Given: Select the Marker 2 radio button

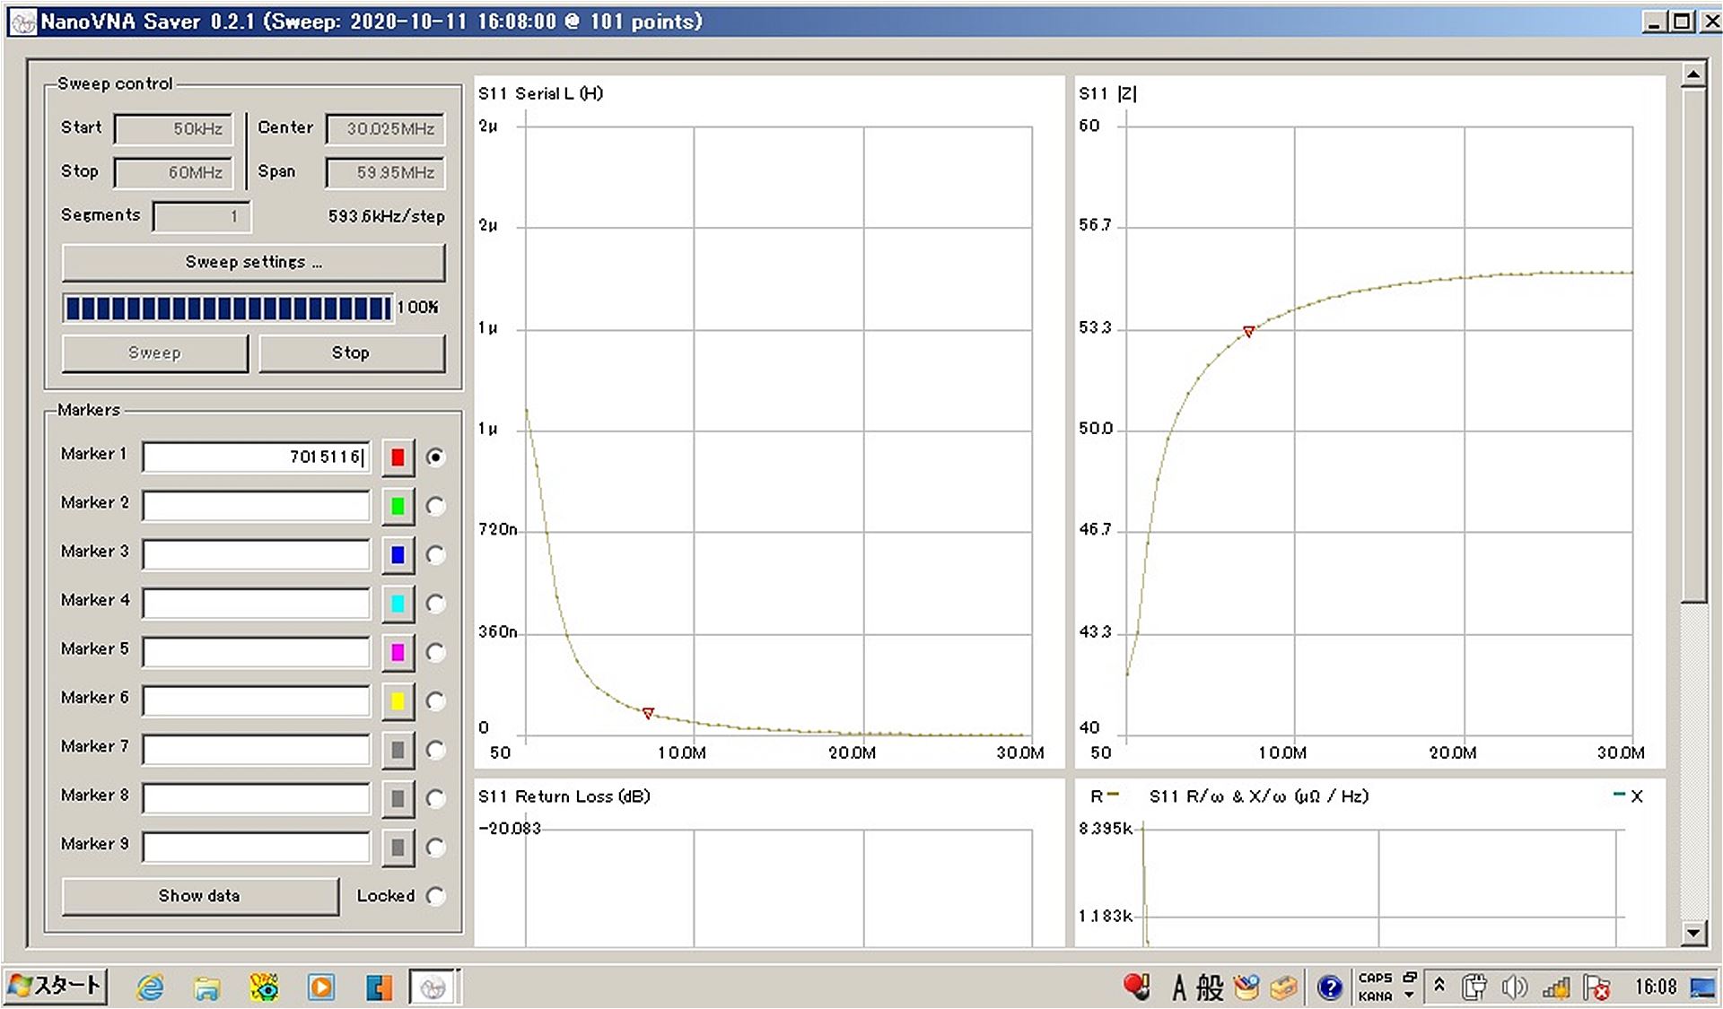Looking at the screenshot, I should (435, 506).
